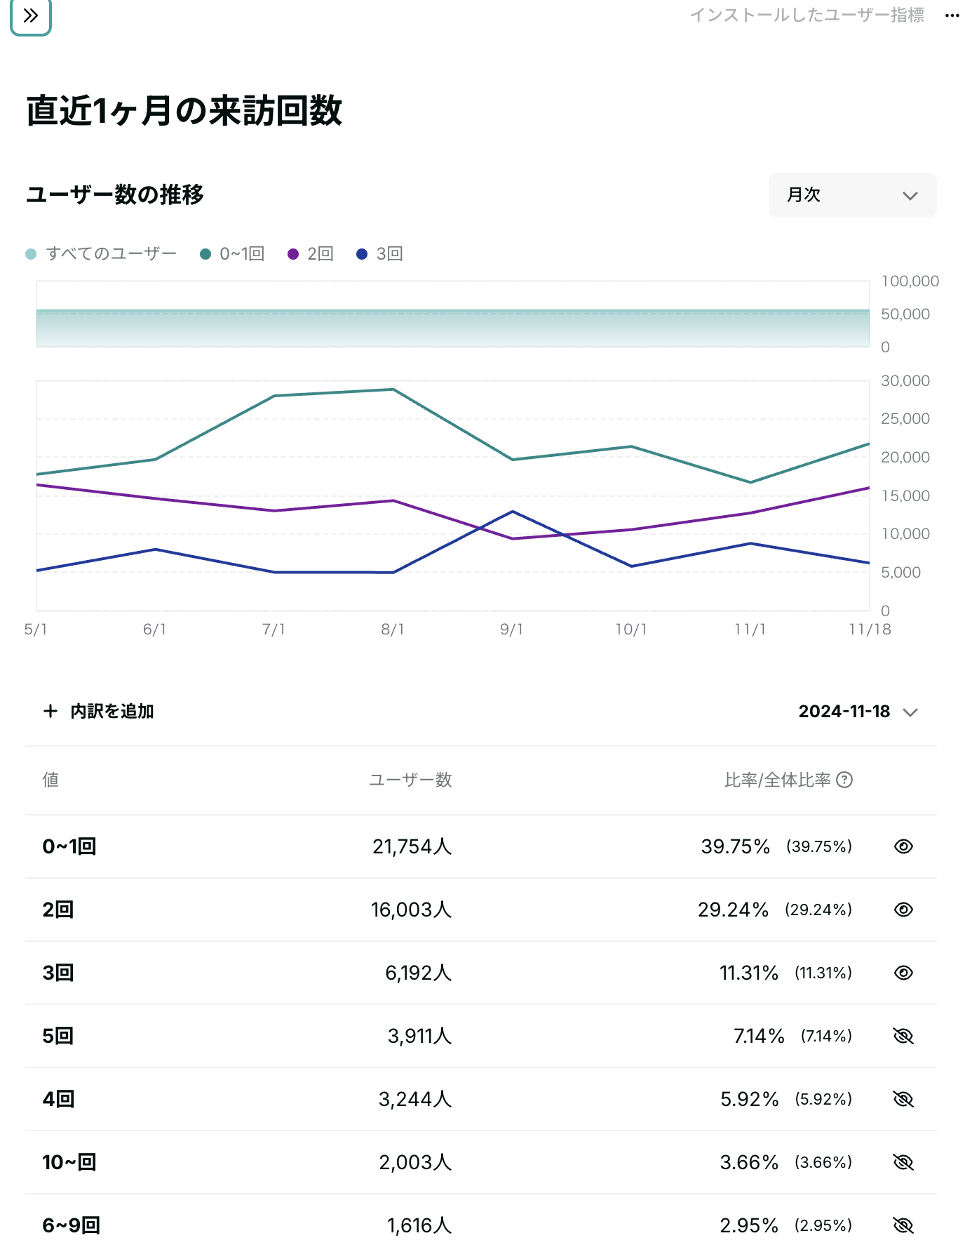The height and width of the screenshot is (1245, 965).
Task: Click the 比率/全体比率 column header
Action: tap(778, 780)
